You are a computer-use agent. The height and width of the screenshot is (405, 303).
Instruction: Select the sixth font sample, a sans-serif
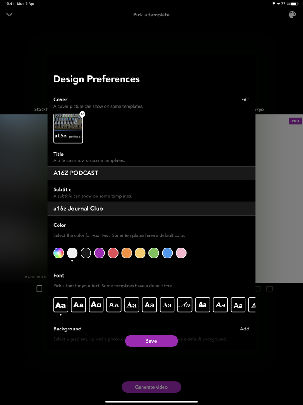[x=149, y=305]
